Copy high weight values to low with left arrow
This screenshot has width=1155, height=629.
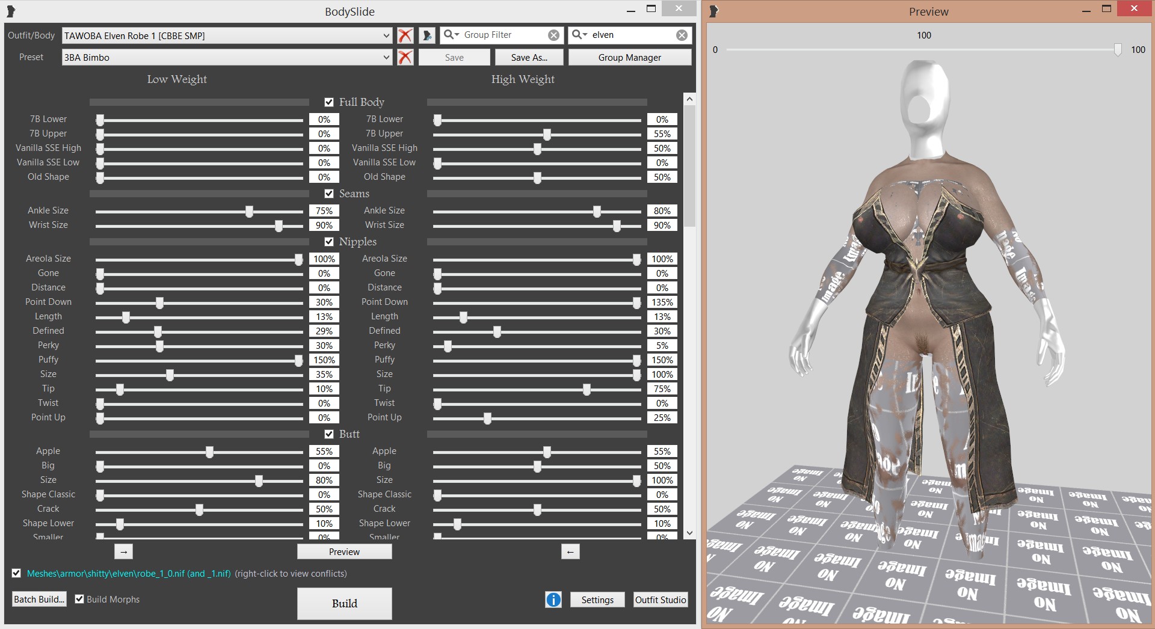tap(570, 551)
